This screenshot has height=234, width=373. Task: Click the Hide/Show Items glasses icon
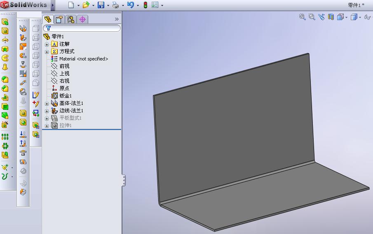pos(367,17)
